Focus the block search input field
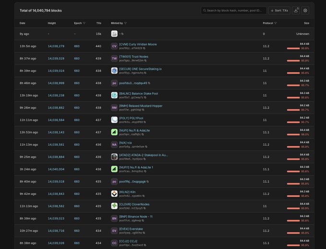The image size is (326, 249). [234, 11]
